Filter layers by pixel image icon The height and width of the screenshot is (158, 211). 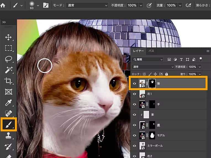[x=169, y=59]
